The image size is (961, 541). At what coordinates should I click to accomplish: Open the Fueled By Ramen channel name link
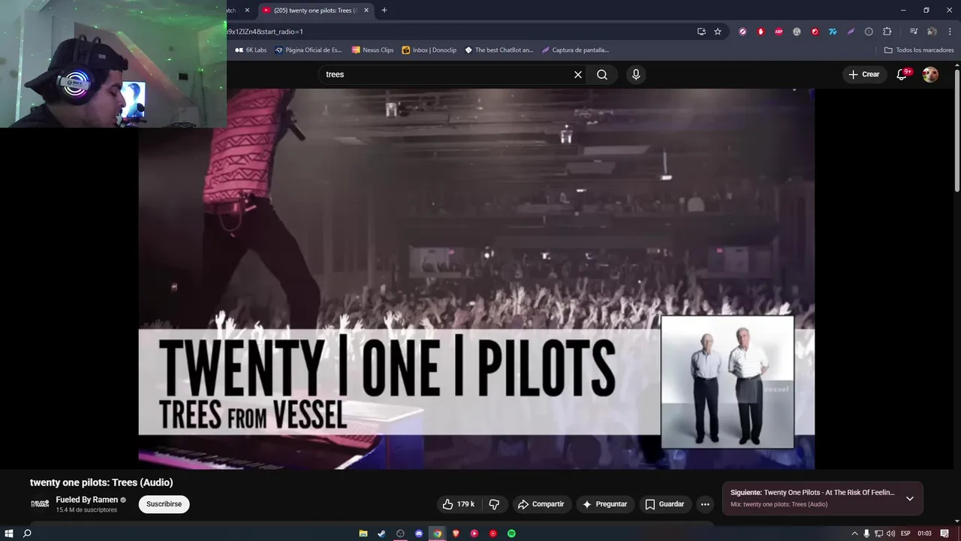point(86,500)
